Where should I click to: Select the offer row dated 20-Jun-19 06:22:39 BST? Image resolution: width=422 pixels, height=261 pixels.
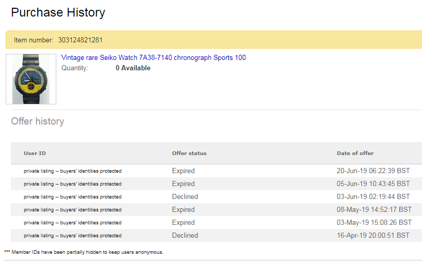click(216, 171)
